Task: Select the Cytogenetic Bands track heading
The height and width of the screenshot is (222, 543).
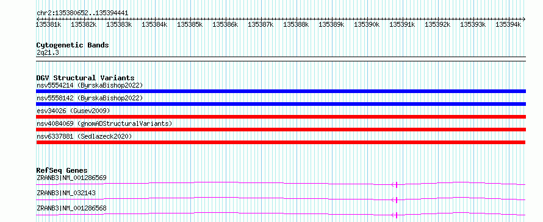Action: (x=73, y=45)
